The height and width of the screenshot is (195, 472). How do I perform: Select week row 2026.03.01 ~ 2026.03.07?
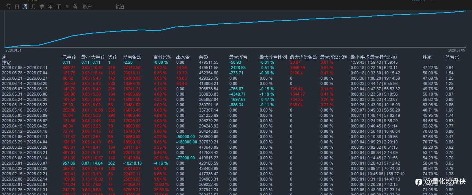tap(25, 163)
